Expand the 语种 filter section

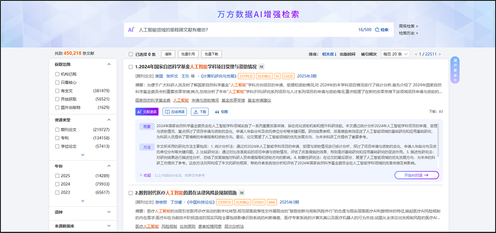[x=109, y=212]
